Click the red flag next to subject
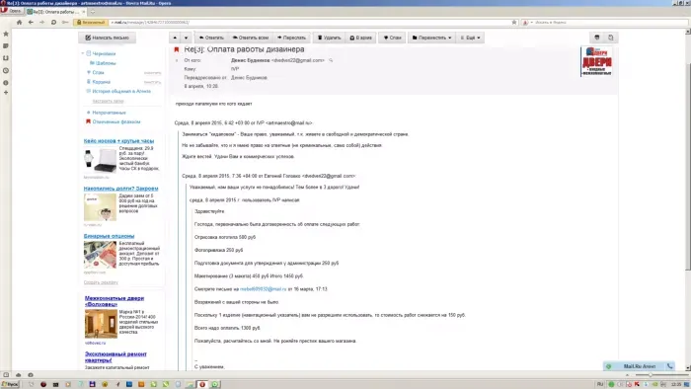The width and height of the screenshot is (691, 389). 177,49
